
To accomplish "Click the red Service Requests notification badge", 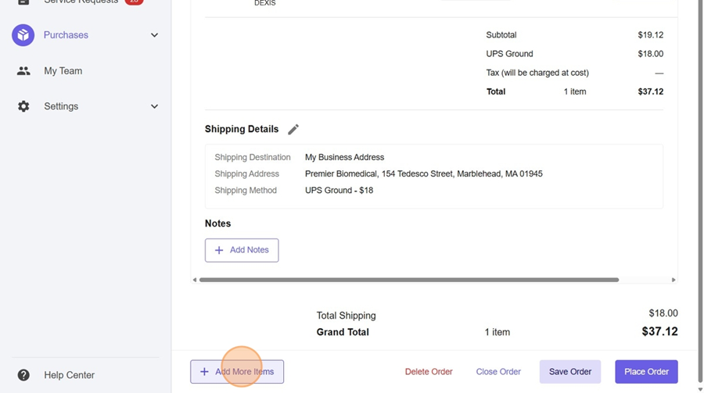I will 134,2.
